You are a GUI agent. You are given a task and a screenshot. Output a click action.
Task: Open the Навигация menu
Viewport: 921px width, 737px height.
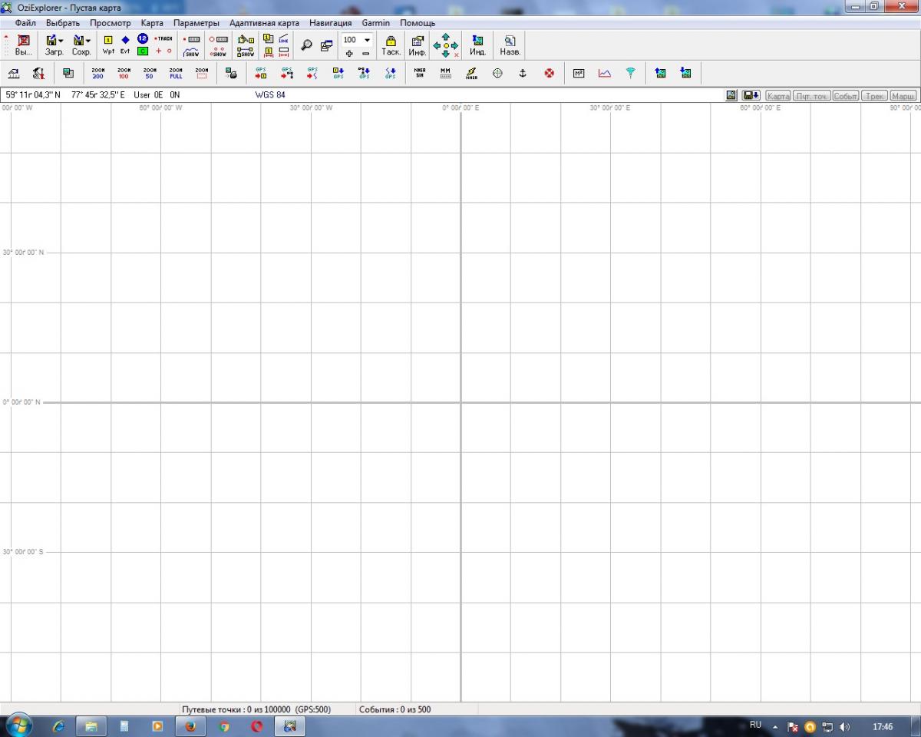point(330,23)
